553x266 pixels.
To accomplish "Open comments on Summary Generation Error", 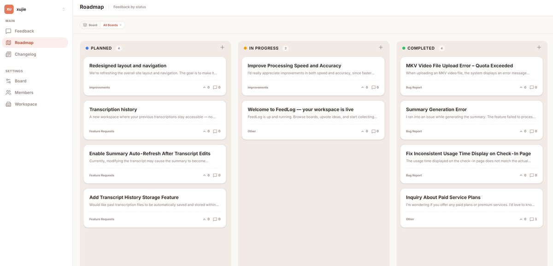I will point(533,131).
